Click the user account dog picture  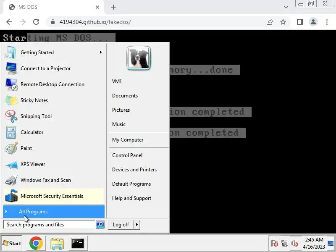(x=139, y=58)
